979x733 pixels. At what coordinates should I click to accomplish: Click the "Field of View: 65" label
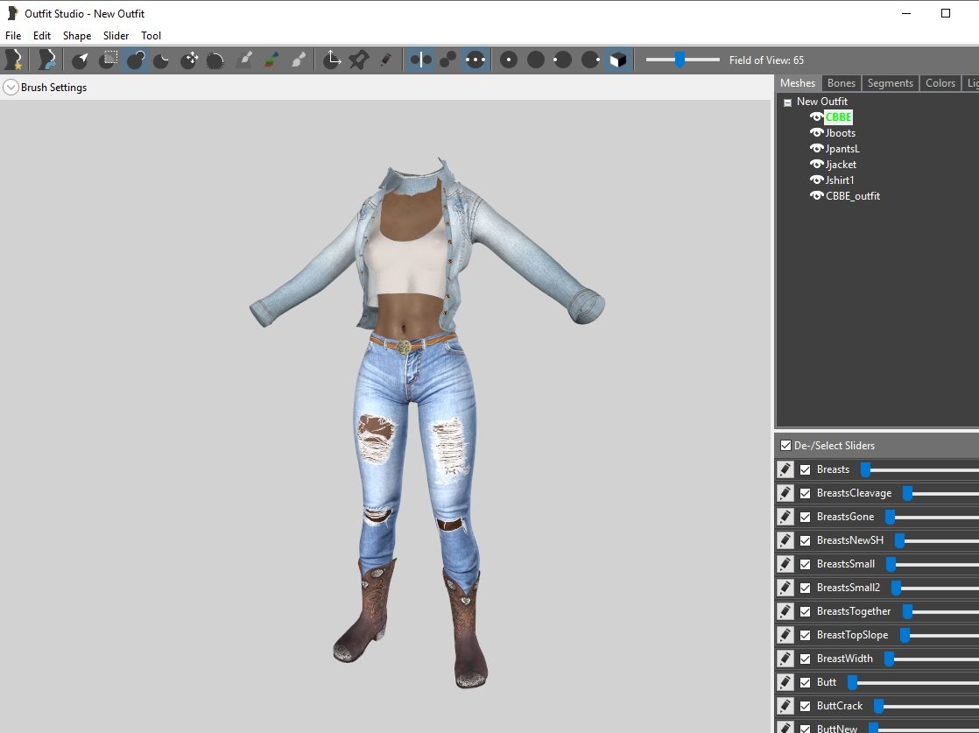pyautogui.click(x=767, y=60)
